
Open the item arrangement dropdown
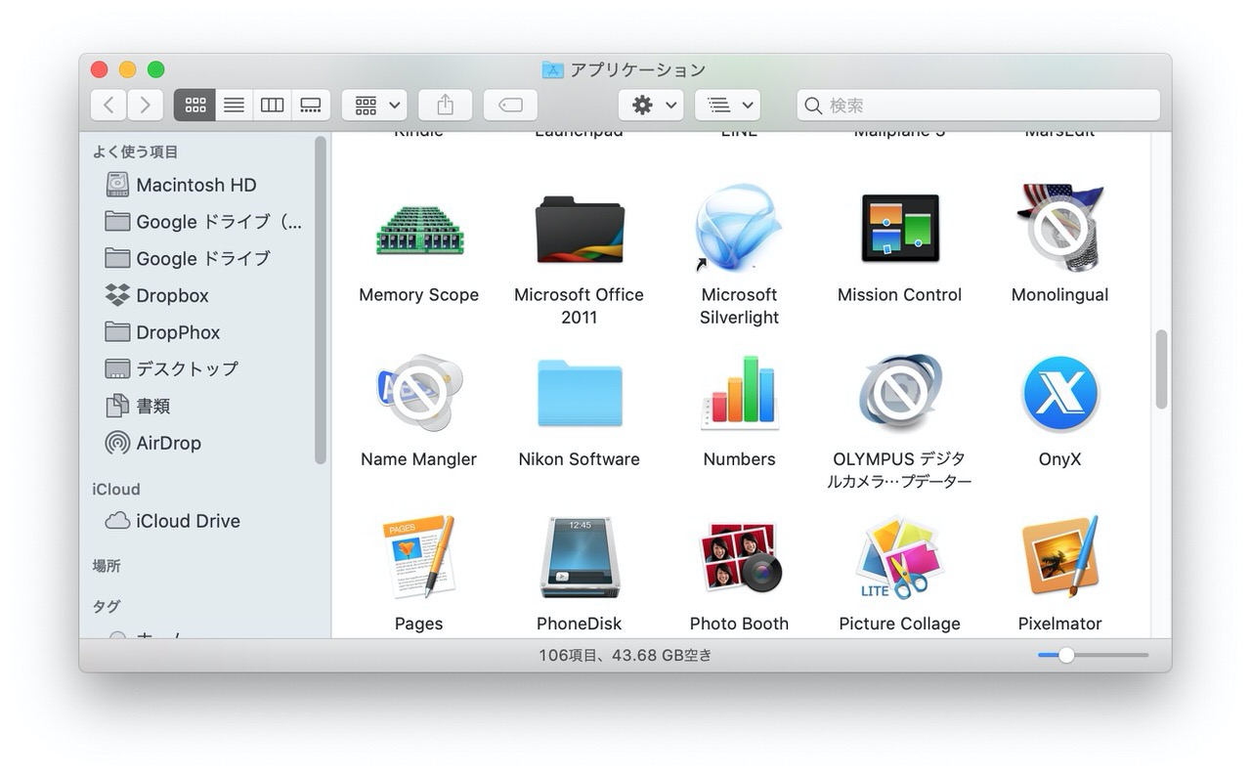(374, 105)
